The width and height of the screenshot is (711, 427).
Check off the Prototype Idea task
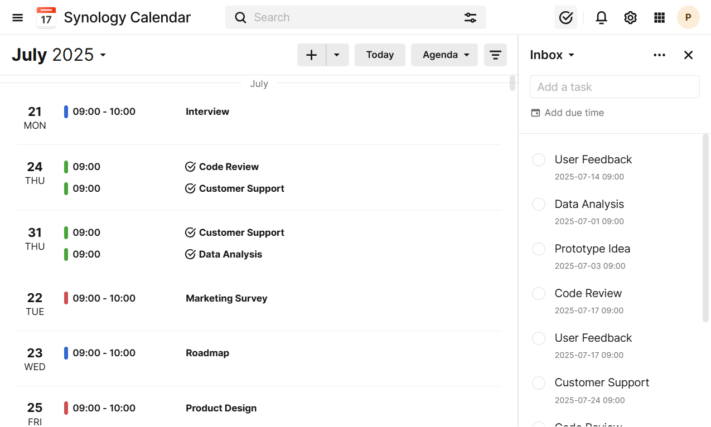click(x=539, y=249)
